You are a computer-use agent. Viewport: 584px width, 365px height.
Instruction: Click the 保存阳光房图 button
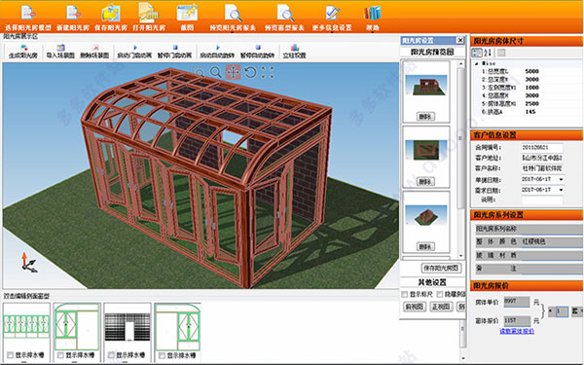pyautogui.click(x=441, y=268)
